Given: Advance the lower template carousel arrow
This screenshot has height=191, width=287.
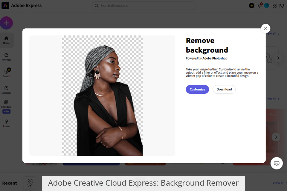Looking at the screenshot, I should pos(276,137).
